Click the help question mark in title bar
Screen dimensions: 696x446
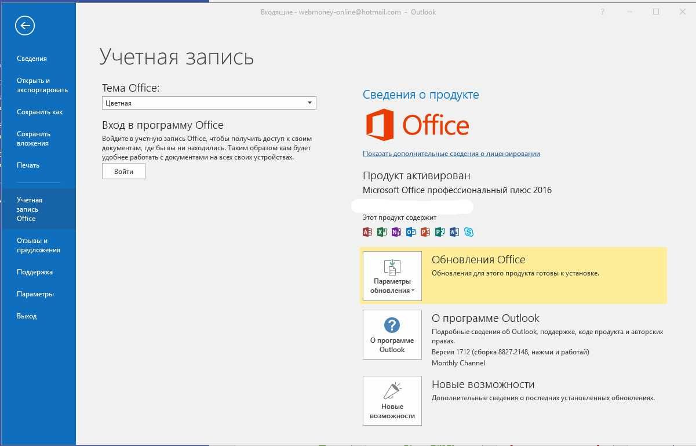point(603,12)
